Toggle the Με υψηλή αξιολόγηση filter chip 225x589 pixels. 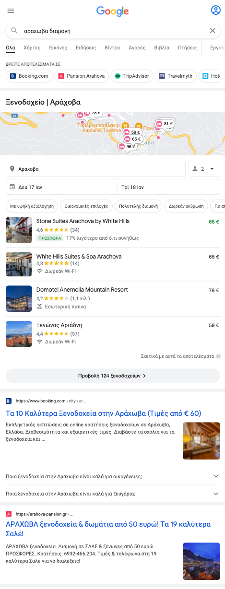tap(32, 206)
